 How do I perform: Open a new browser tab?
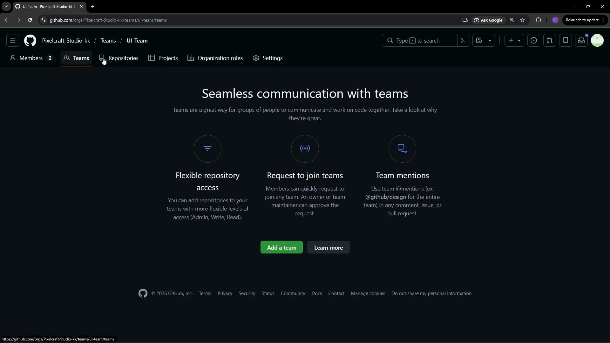pos(93,6)
